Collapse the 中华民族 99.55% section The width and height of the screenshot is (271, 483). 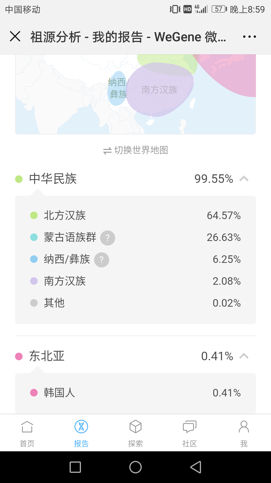click(135, 179)
